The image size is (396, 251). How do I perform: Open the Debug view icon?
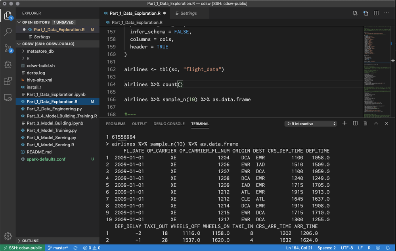point(8,65)
